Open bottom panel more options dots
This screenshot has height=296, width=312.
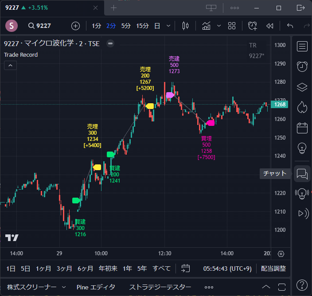point(209,287)
